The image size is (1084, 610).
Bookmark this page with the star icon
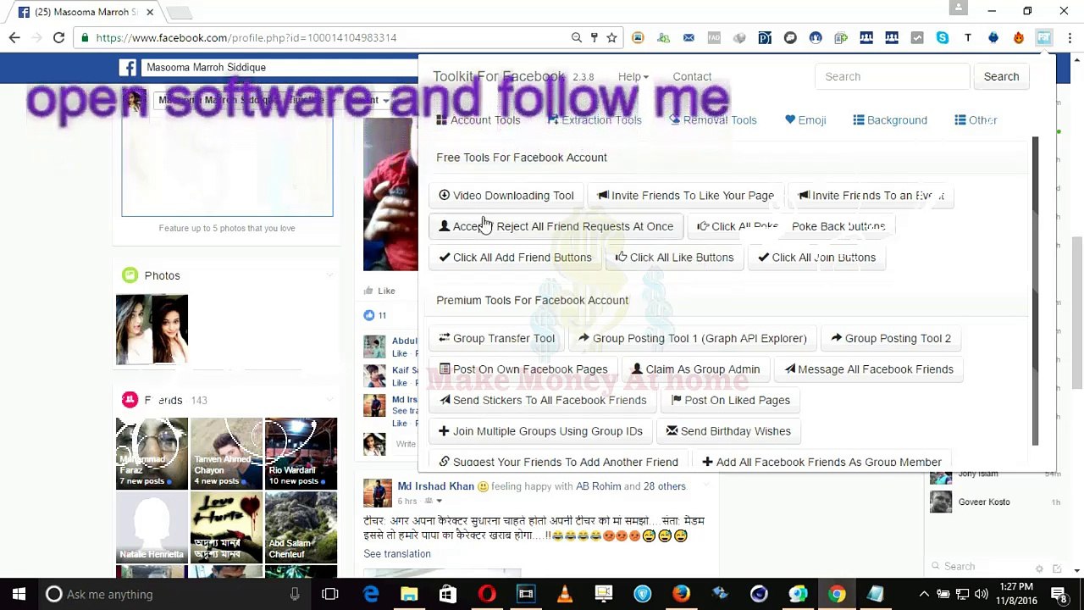tap(611, 37)
